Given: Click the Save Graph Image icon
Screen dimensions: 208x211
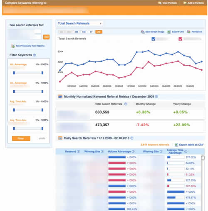Looking at the screenshot, I should 142,32.
